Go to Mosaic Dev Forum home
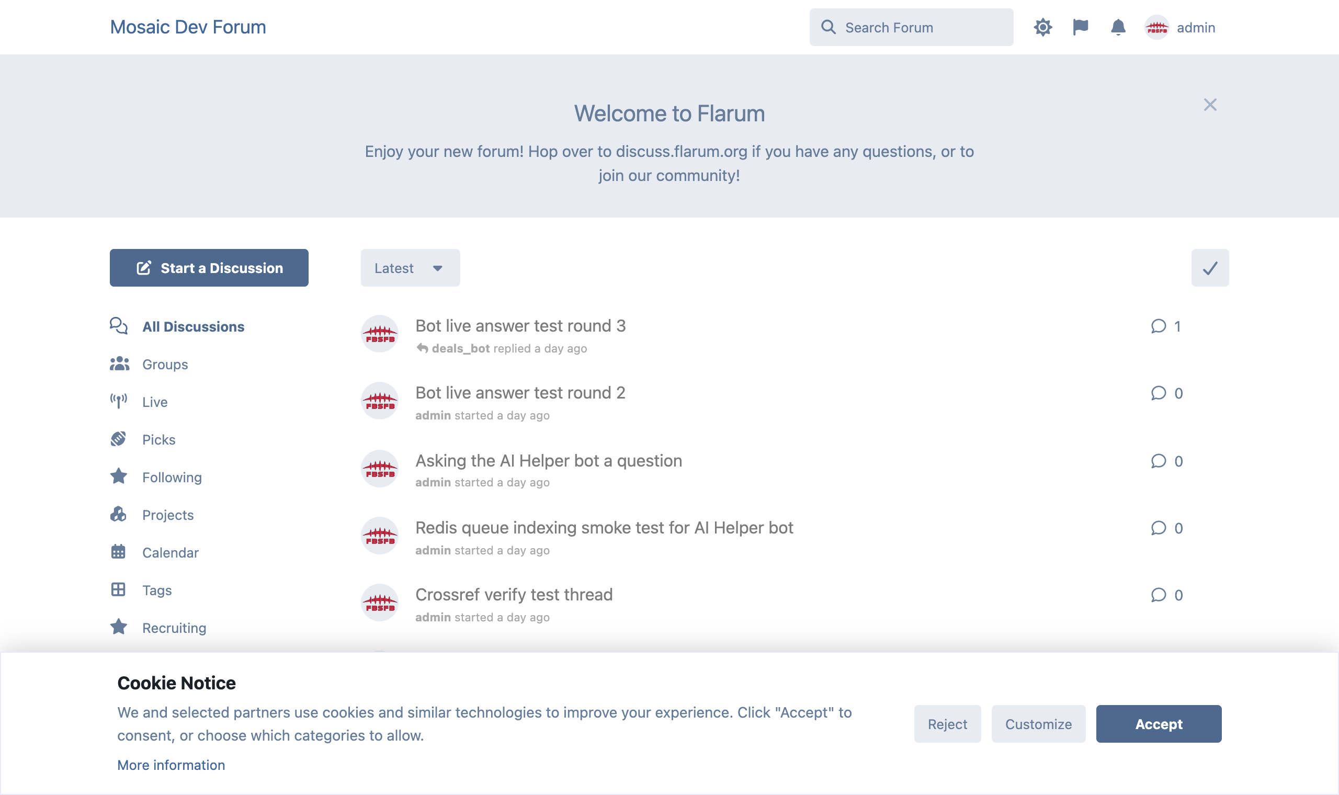The width and height of the screenshot is (1339, 795). [x=188, y=27]
